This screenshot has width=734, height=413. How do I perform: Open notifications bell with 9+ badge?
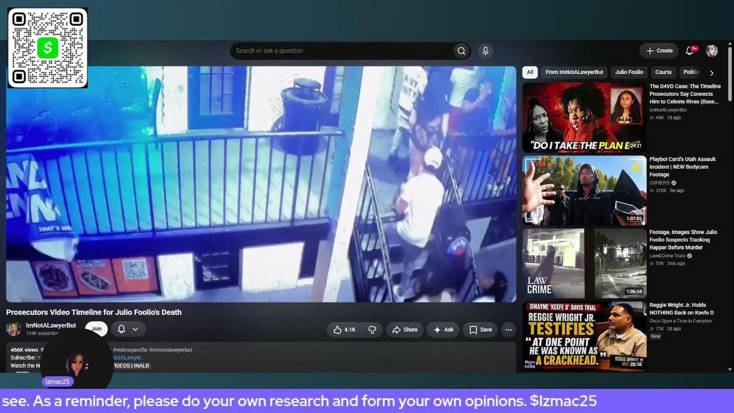[690, 51]
